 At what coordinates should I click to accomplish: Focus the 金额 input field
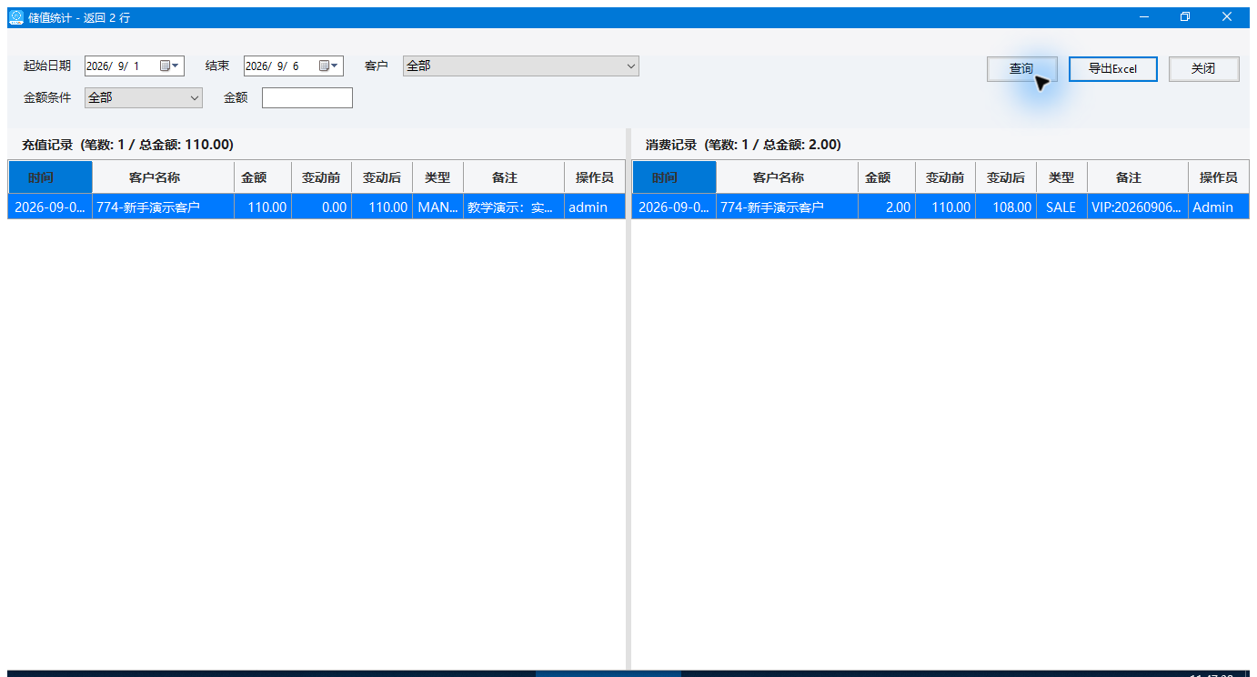tap(307, 97)
